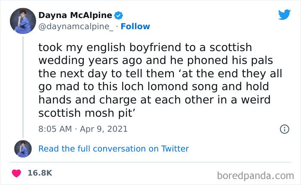Open the 8:05 AM timestamp

pyautogui.click(x=55, y=128)
